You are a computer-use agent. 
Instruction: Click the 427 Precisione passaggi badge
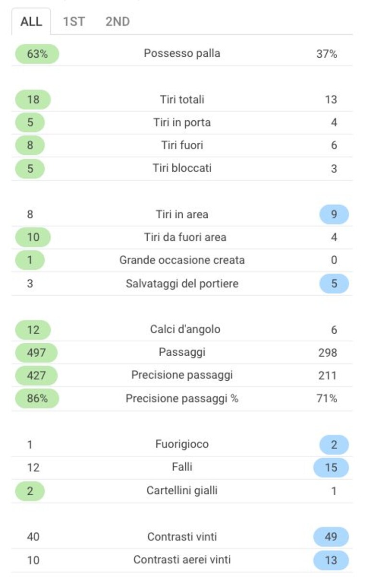36,375
